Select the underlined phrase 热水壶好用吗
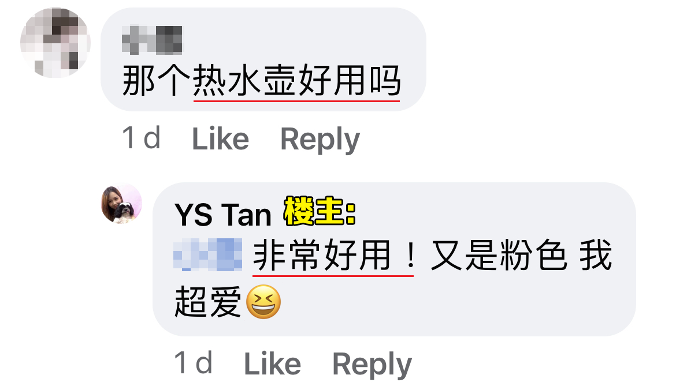Viewport: 676px width, 386px height. [297, 80]
